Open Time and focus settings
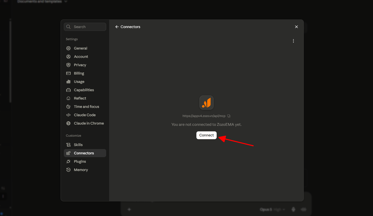 tap(85, 107)
